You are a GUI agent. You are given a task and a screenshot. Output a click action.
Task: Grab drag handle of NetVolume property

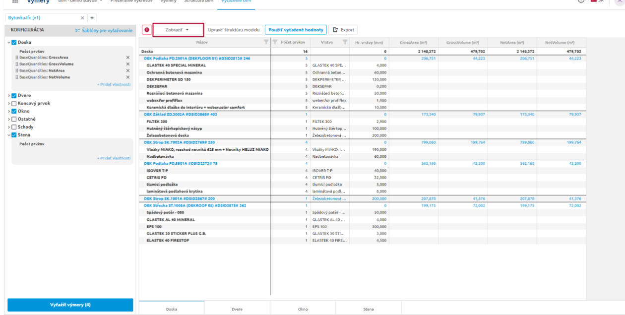[x=17, y=77]
